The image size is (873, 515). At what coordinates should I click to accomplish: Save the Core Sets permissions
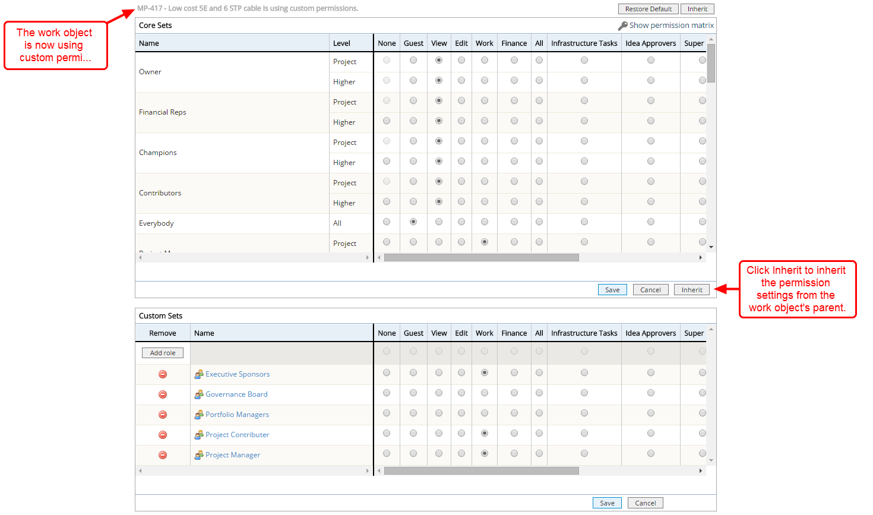pyautogui.click(x=612, y=290)
